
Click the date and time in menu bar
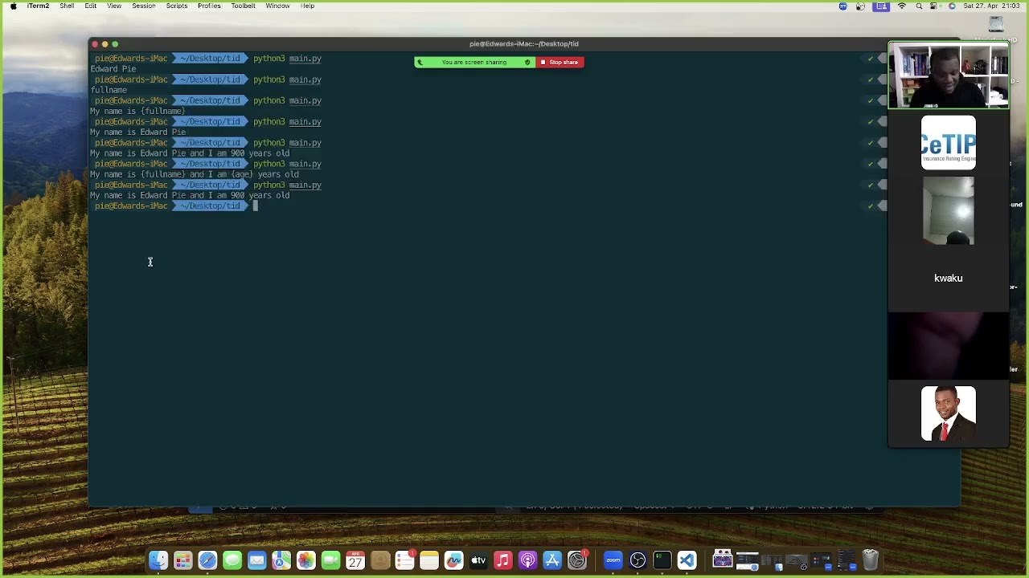991,6
